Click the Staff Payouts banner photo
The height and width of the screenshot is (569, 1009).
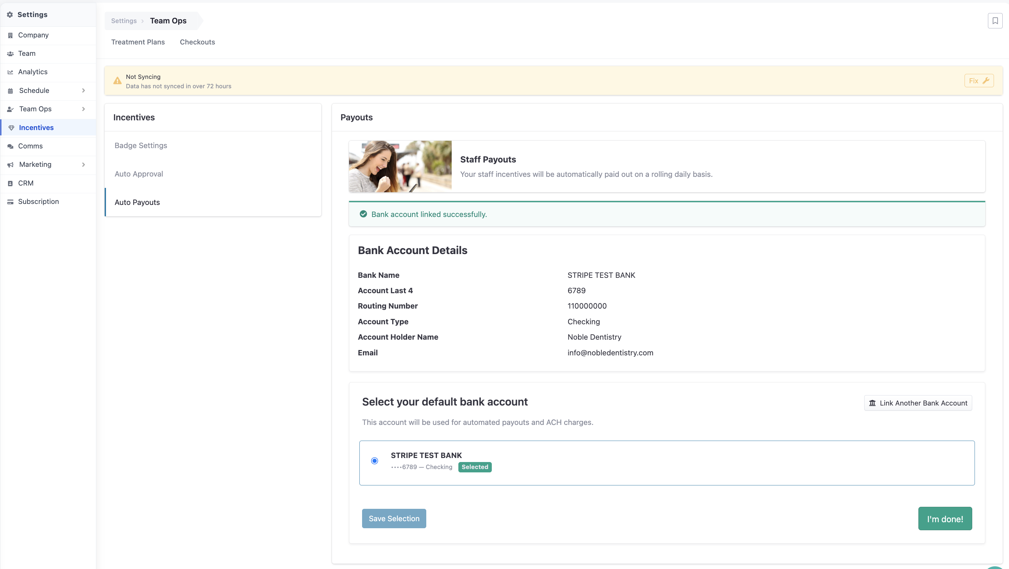(400, 166)
